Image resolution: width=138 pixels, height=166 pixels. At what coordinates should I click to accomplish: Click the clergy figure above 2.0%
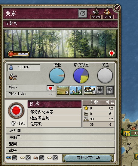click(x=107, y=11)
